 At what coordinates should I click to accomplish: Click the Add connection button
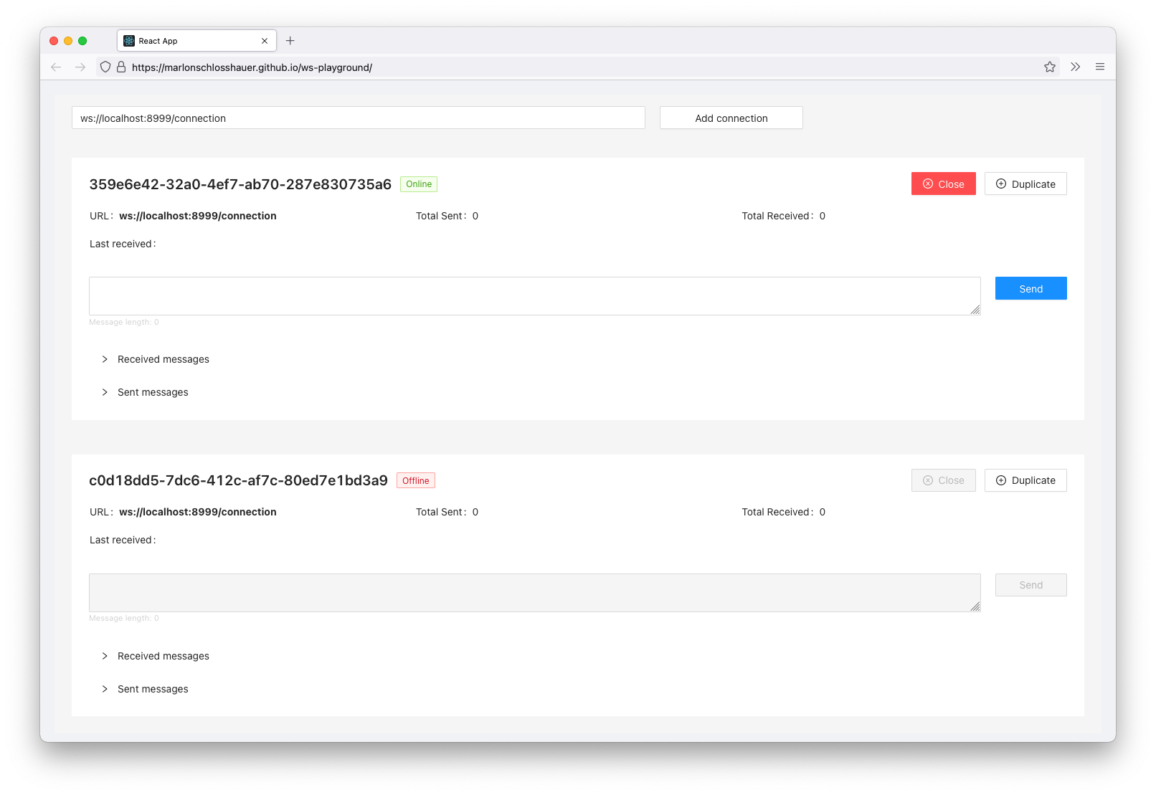[x=731, y=118]
